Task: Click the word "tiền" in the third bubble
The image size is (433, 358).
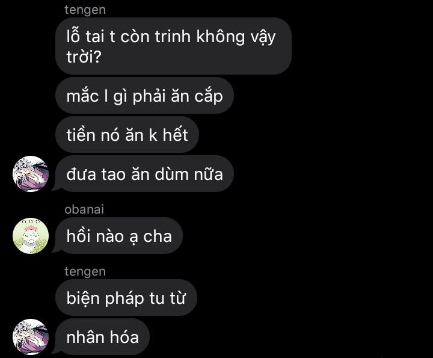Action: tap(81, 134)
